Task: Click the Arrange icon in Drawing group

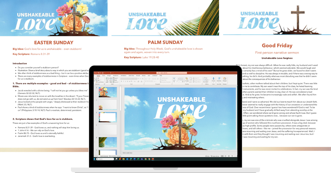Action: (187, 79)
